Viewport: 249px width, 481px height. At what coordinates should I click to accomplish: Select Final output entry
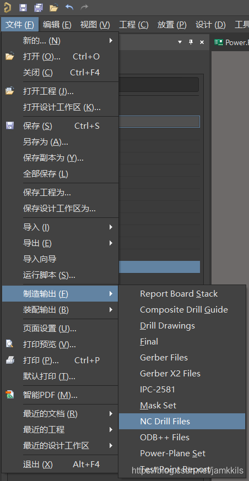[x=182, y=341]
